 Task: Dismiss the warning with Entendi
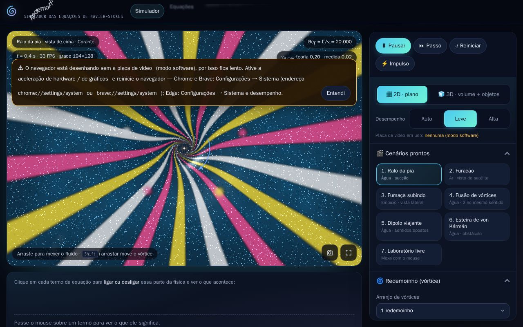[336, 93]
